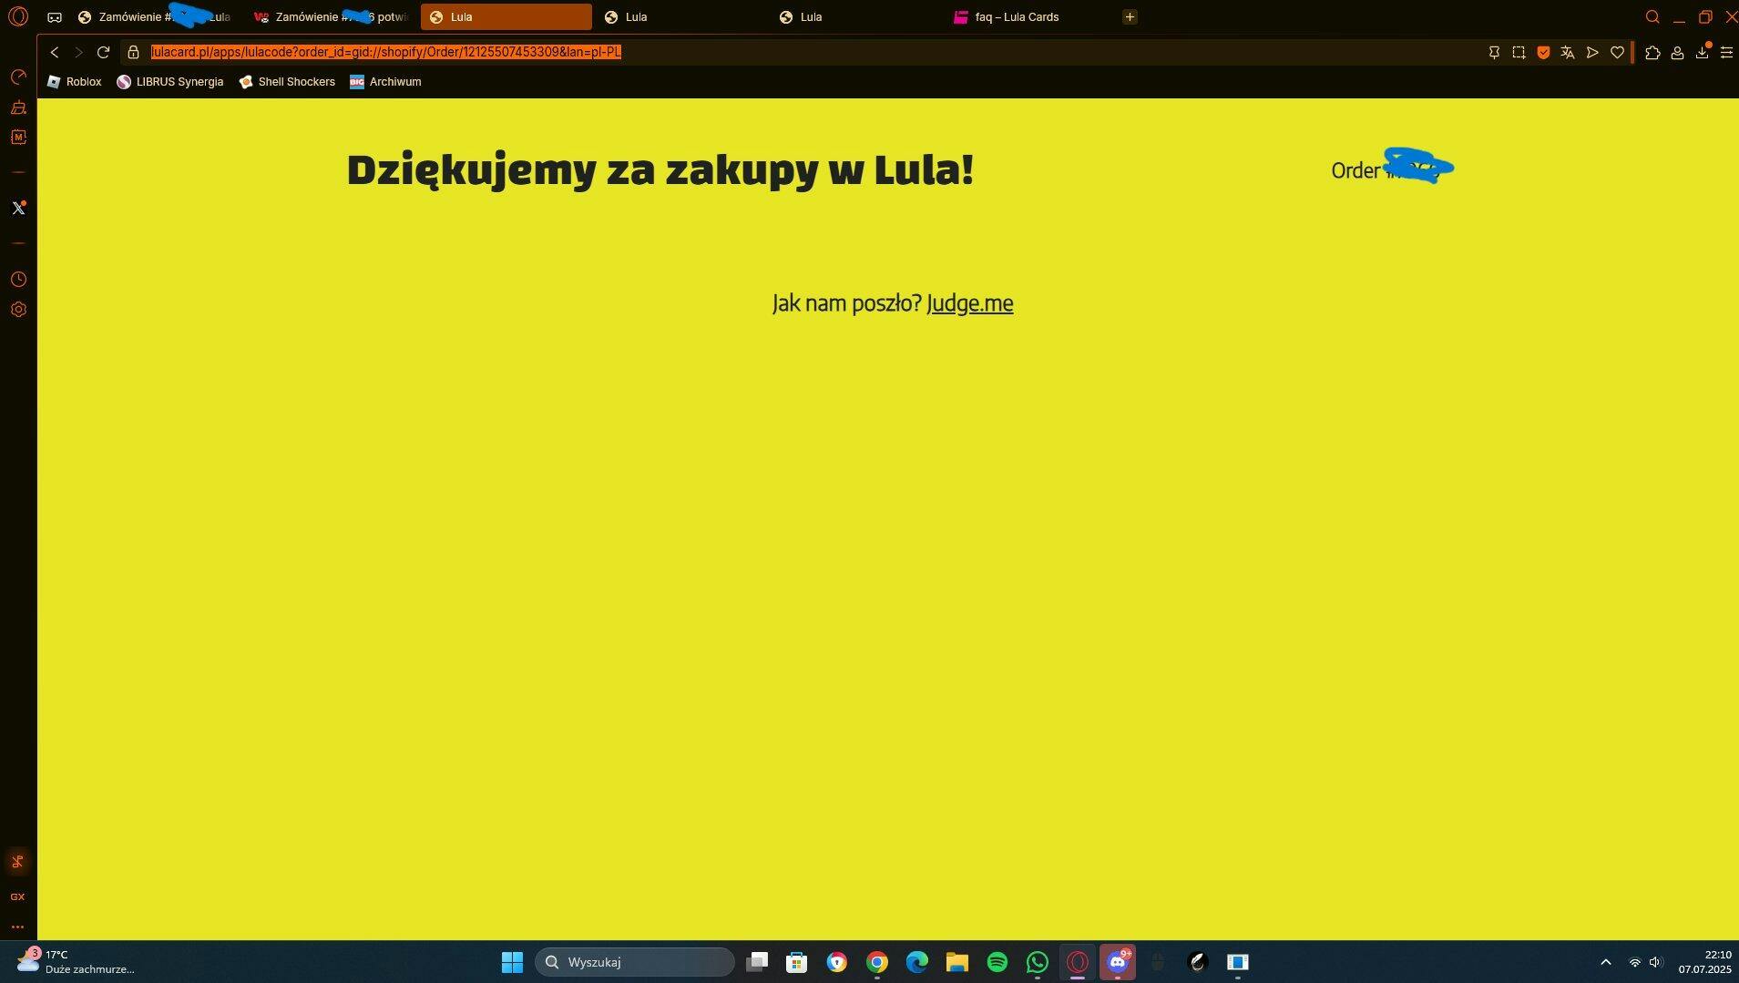This screenshot has width=1739, height=983.
Task: Show hidden tray icons chevron
Action: point(1606,962)
